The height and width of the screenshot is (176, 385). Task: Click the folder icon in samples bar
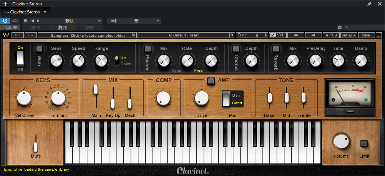pyautogui.click(x=134, y=35)
